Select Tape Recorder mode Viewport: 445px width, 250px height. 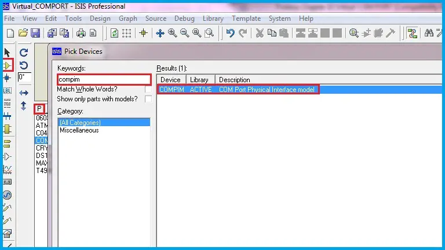click(7, 182)
